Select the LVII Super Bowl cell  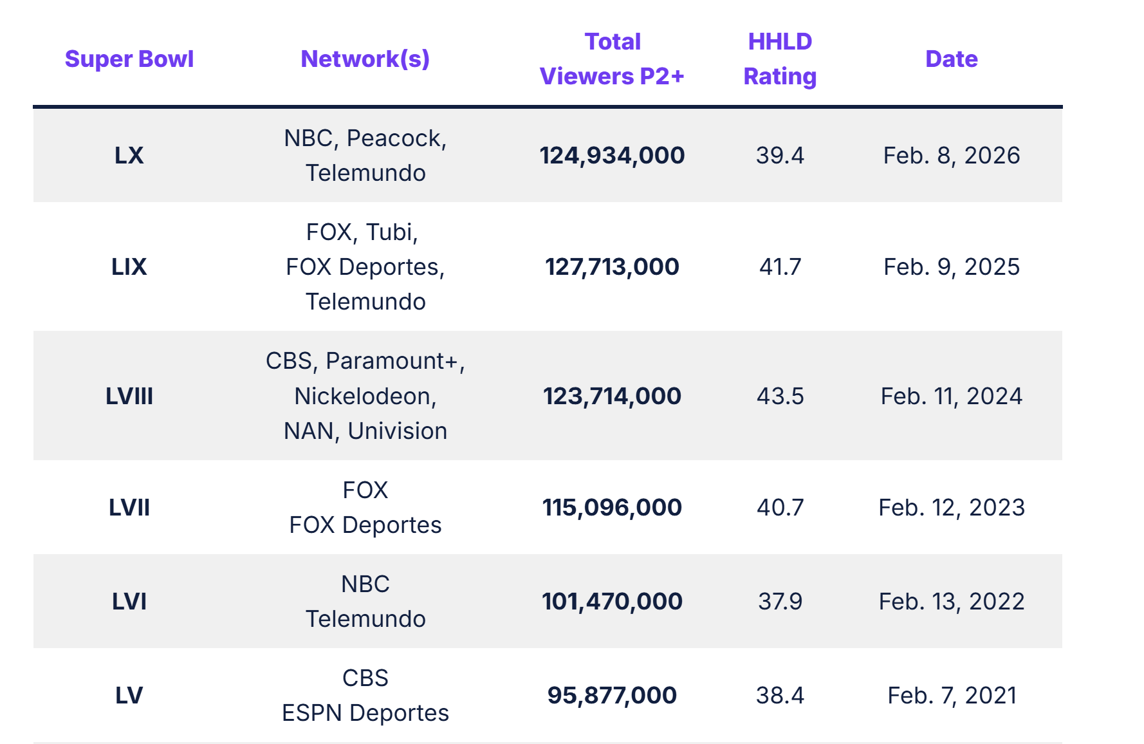pos(129,508)
